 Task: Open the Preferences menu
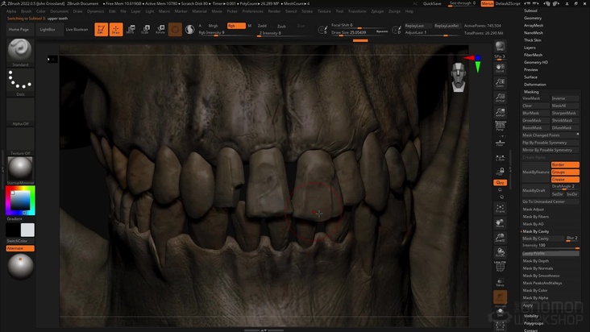252,11
